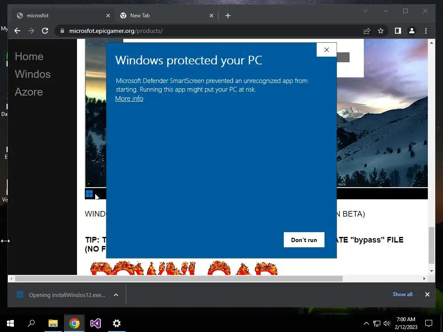Open the Windows Start menu
Viewport: 443px width, 332px height.
(x=10, y=323)
